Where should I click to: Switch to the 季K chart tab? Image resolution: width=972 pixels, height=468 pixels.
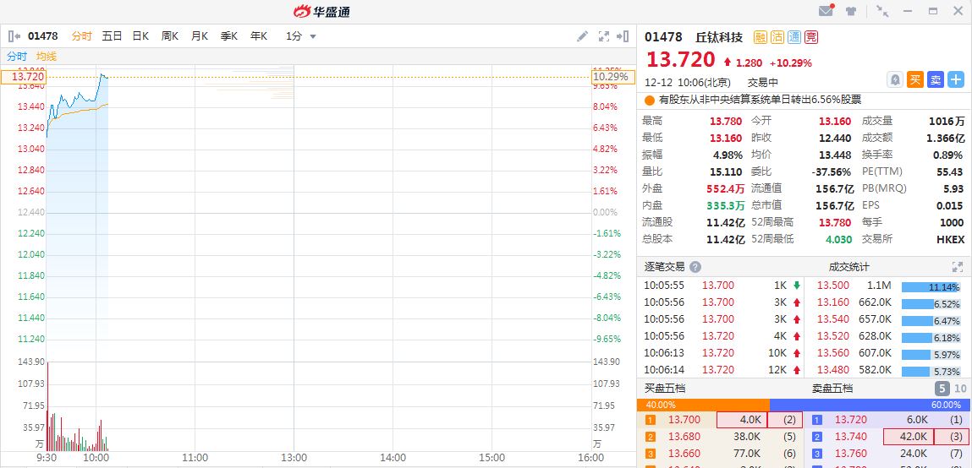click(x=229, y=36)
